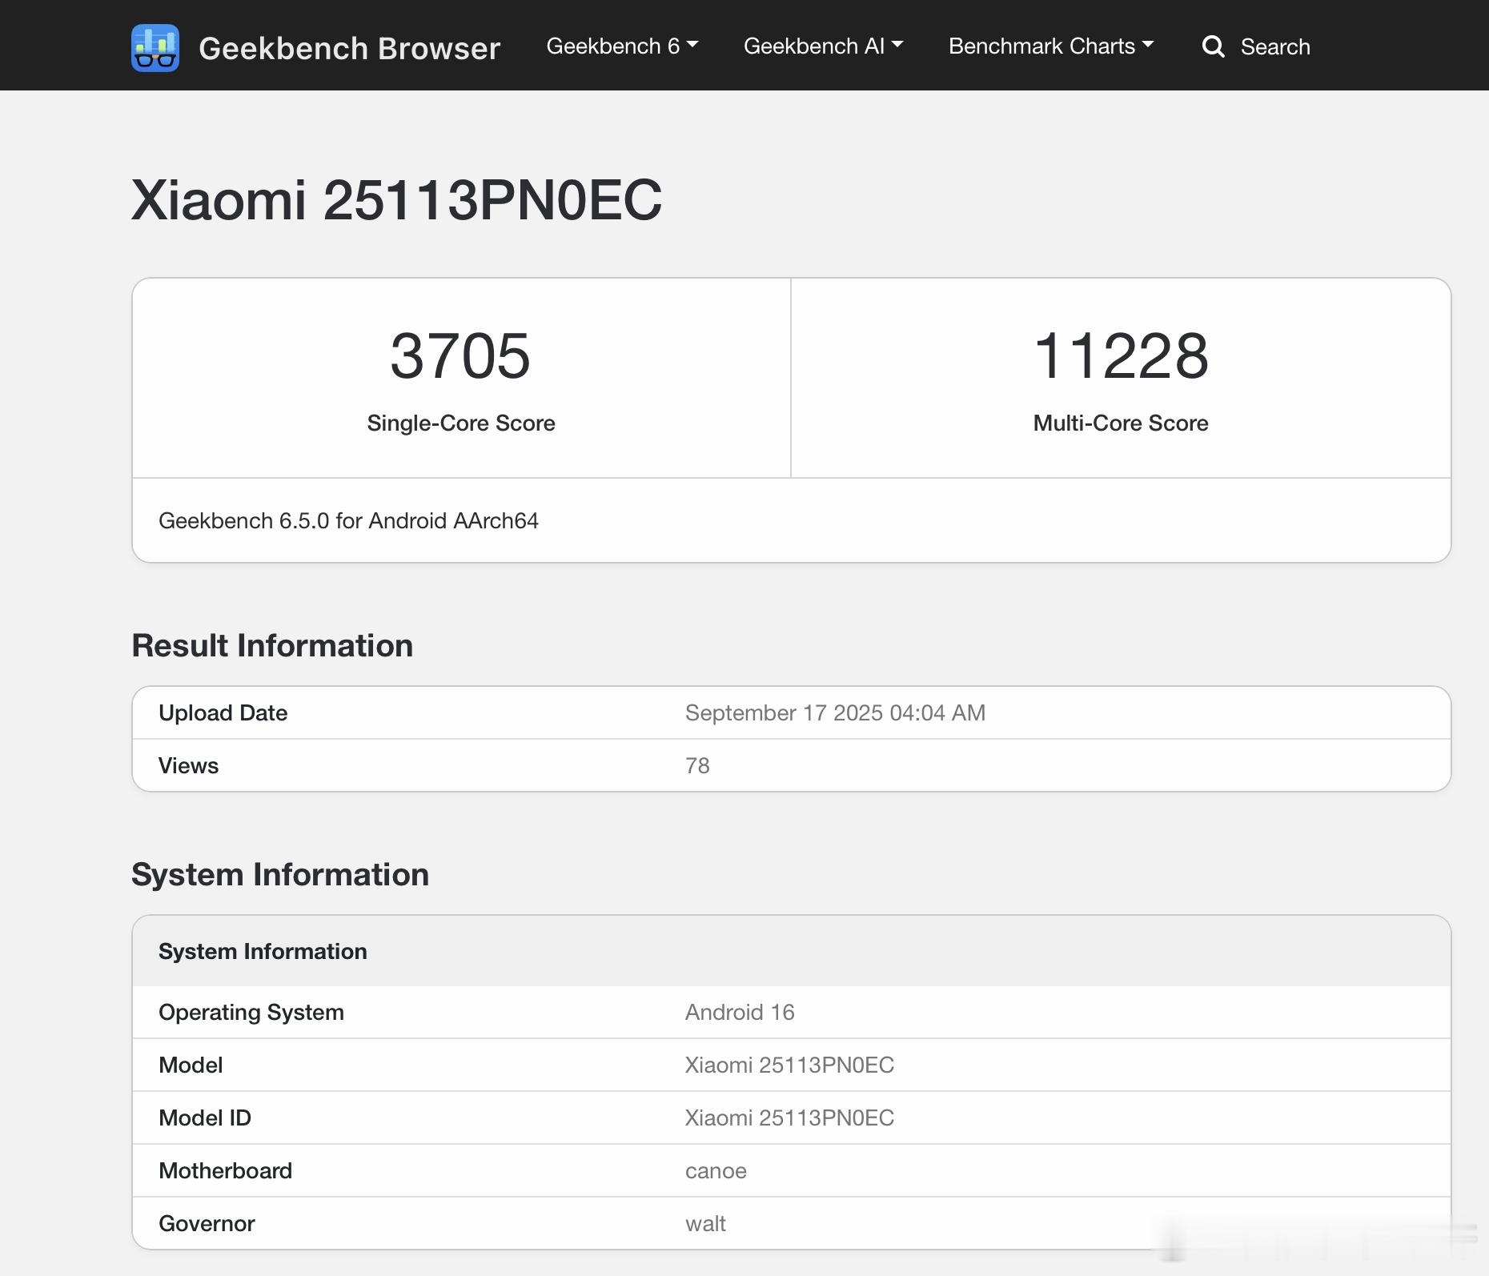Select the Xiaomi 25113PN0EC page title
This screenshot has height=1276, width=1489.
(397, 199)
